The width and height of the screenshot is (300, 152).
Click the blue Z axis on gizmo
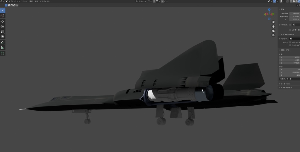[x=269, y=9]
